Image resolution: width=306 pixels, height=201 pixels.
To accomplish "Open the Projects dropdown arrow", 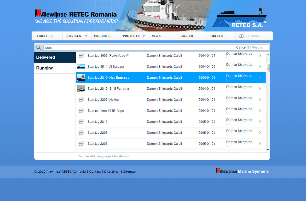I will coord(144,36).
